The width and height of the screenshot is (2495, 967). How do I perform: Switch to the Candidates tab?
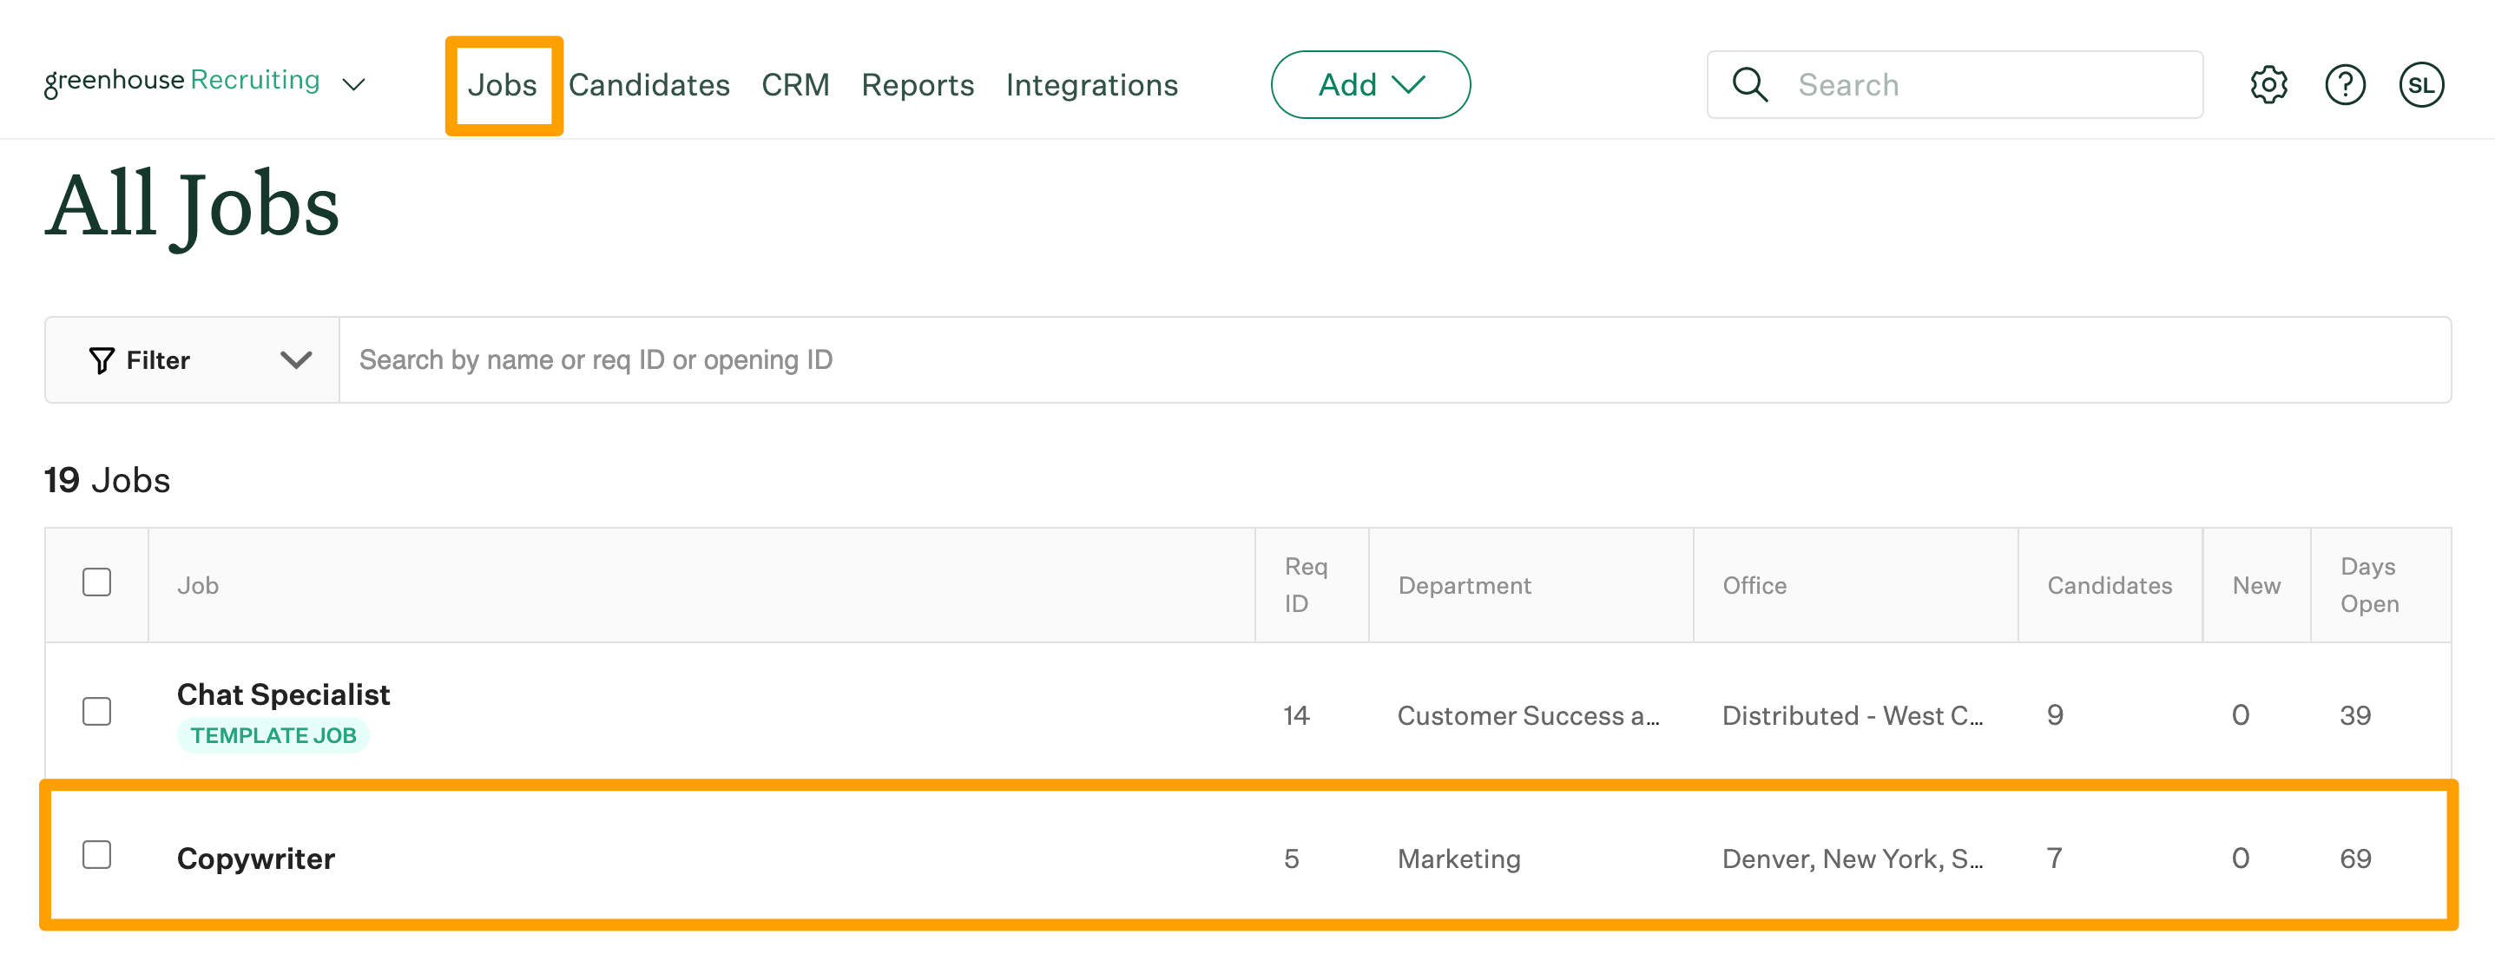tap(649, 85)
